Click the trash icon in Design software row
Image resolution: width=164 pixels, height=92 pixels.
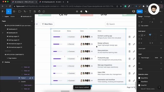tap(129, 44)
